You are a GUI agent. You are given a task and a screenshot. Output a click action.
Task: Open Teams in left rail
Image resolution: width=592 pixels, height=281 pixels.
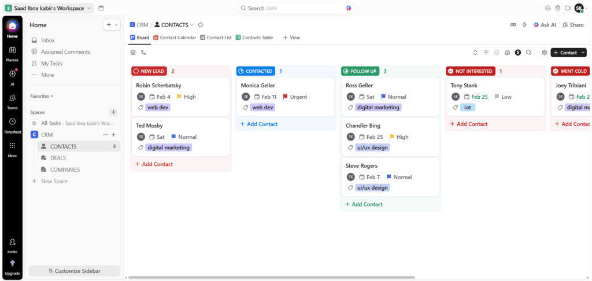point(13,101)
